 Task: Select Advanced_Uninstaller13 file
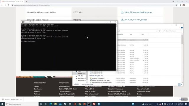pyautogui.click(x=98, y=78)
